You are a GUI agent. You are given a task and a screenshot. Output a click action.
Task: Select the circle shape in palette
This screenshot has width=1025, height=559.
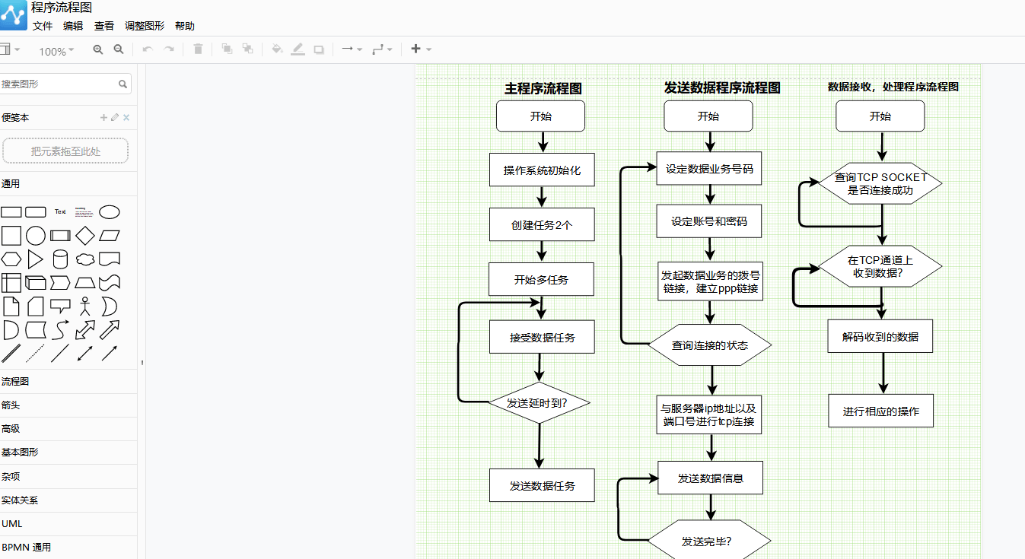[x=36, y=236]
